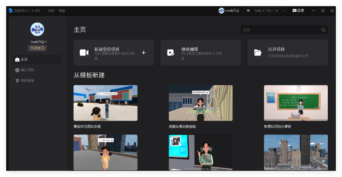Open 帮助教程 in the sidebar
The height and width of the screenshot is (177, 342).
tap(37, 80)
